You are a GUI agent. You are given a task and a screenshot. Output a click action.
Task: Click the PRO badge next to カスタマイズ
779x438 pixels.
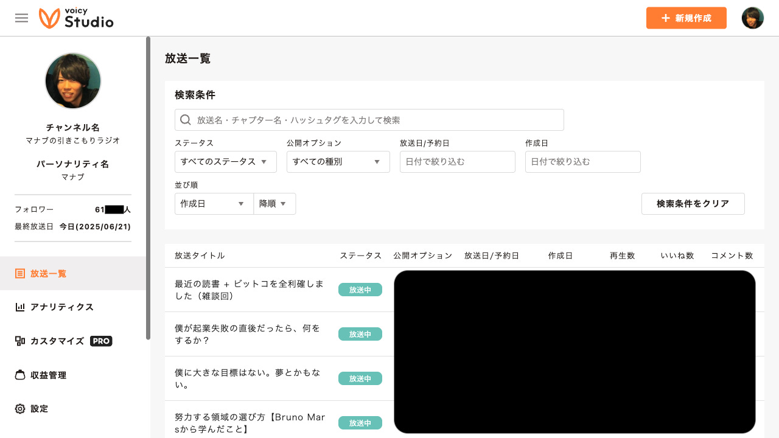pos(101,341)
